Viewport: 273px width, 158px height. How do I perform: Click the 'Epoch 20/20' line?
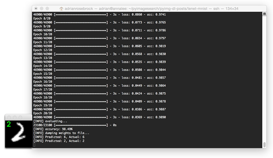coord(43,113)
